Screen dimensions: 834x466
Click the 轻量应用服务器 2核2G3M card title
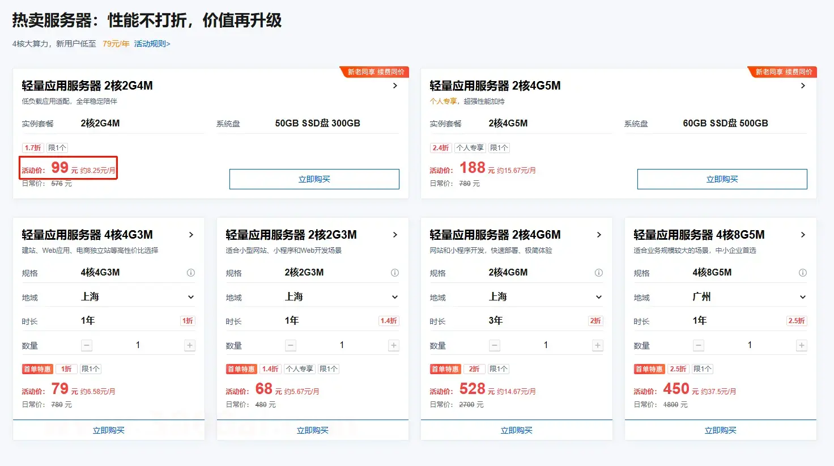click(291, 235)
